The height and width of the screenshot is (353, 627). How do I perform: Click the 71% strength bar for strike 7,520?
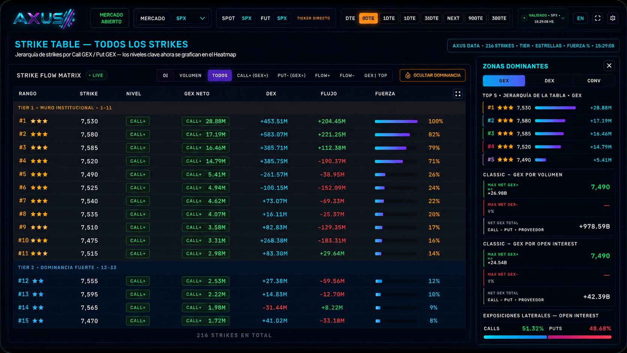(x=396, y=161)
